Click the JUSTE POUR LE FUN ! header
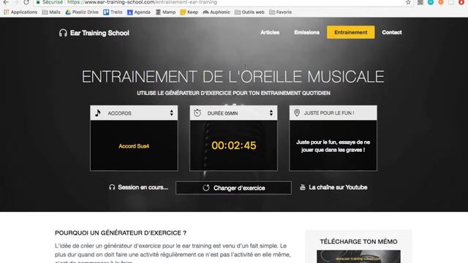The image size is (468, 263). tap(333, 113)
